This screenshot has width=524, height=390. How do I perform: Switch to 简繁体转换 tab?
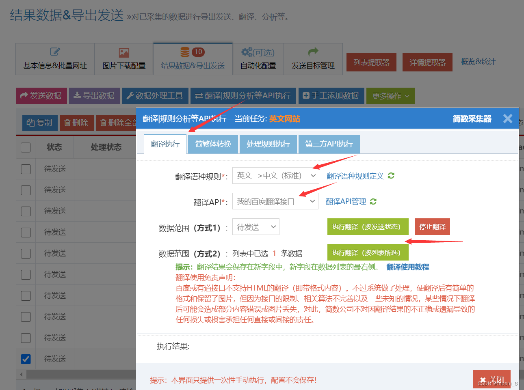point(213,144)
